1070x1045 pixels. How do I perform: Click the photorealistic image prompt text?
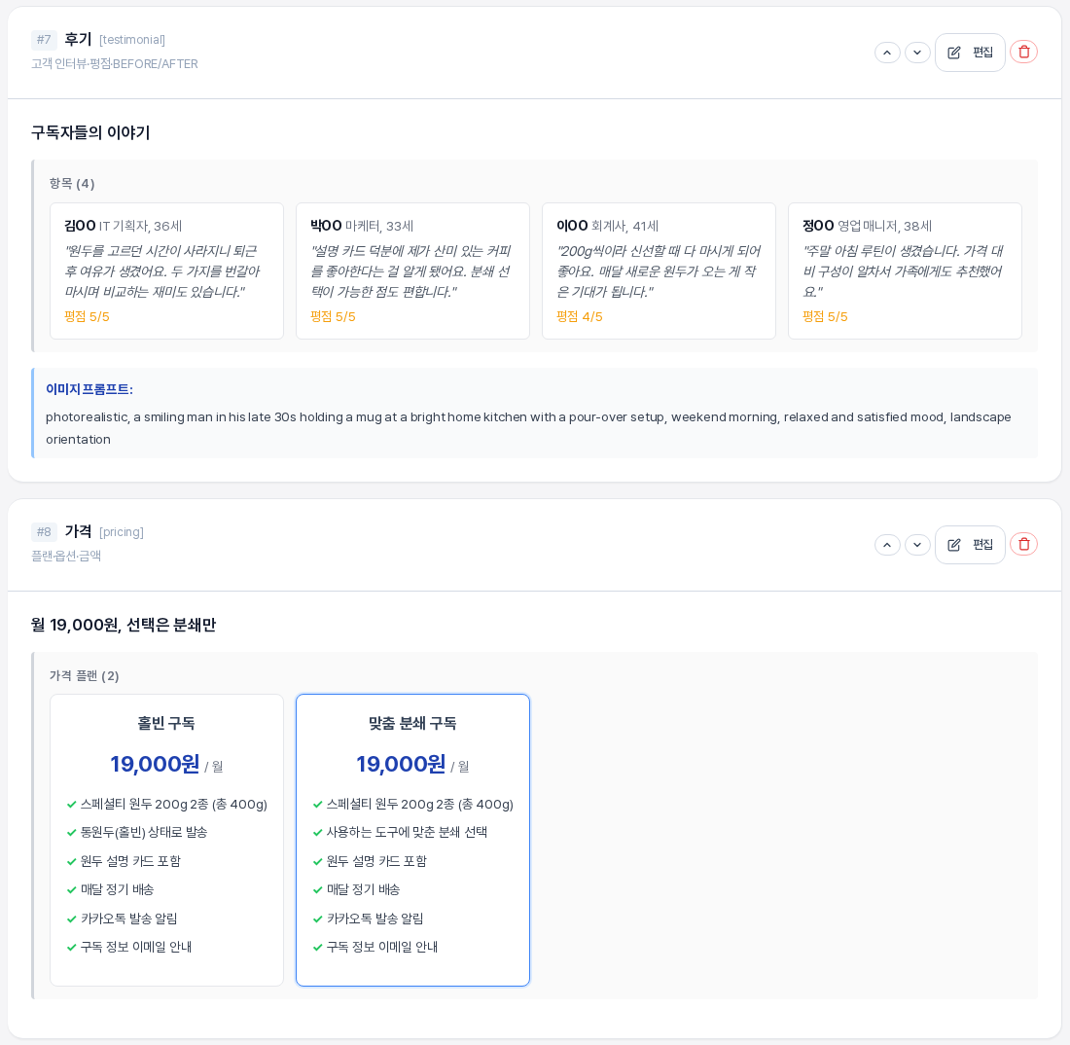coord(528,428)
